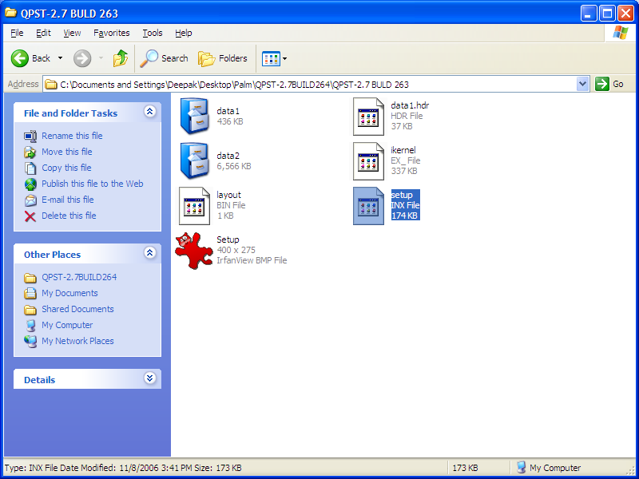The height and width of the screenshot is (479, 639).
Task: Open the View menu
Action: [x=72, y=33]
